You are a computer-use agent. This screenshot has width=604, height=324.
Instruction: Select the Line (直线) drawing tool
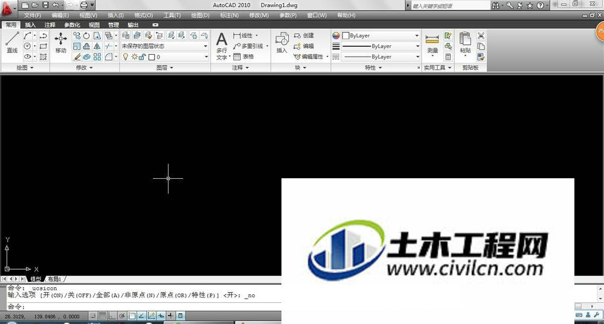coord(12,43)
